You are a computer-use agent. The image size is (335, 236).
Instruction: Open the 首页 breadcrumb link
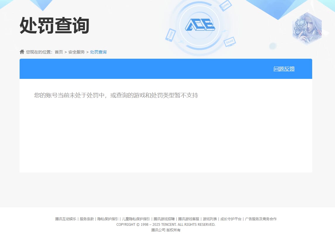tap(59, 52)
